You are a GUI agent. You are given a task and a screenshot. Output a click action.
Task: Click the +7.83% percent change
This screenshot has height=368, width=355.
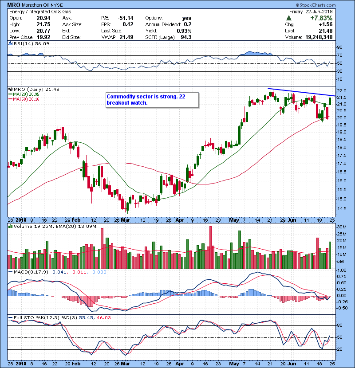(321, 18)
